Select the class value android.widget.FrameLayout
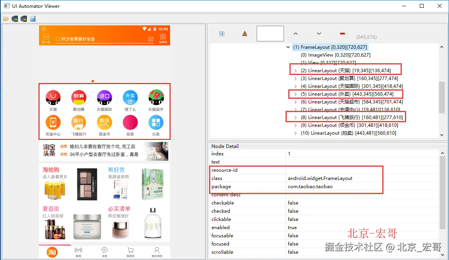 pyautogui.click(x=320, y=178)
